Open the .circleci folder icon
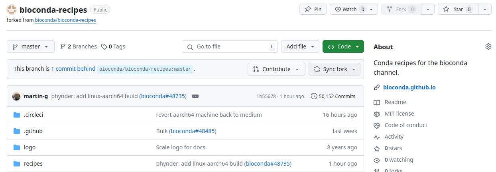This screenshot has width=496, height=172. 17,115
